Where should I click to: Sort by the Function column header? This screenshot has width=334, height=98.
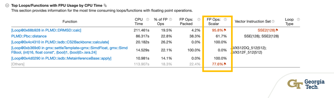coord(70,21)
